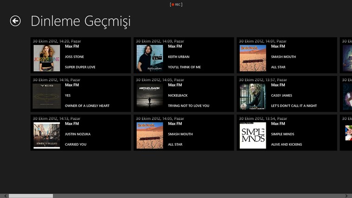Screen dimensions: 352x198
Task: Select LET'S DON'T CALL IT A NIGHT
Action: 294,106
